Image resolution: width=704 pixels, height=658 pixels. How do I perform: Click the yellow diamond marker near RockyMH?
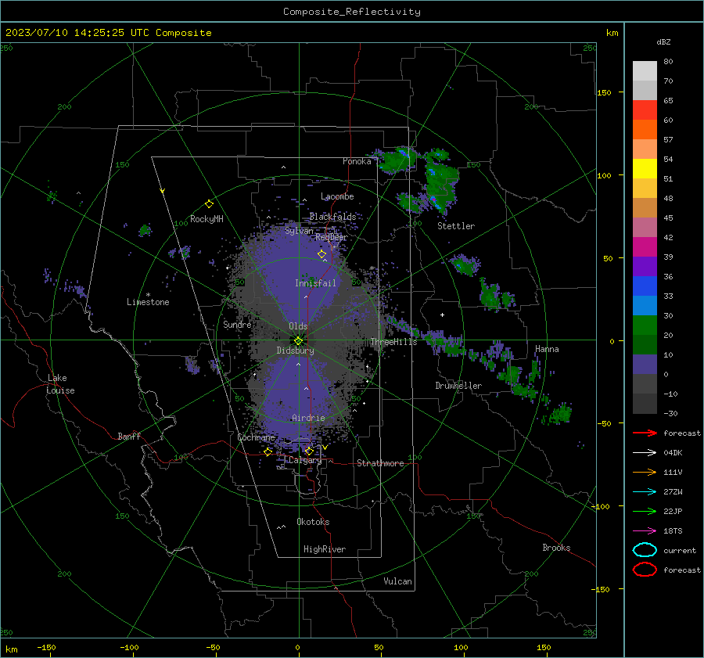(209, 204)
